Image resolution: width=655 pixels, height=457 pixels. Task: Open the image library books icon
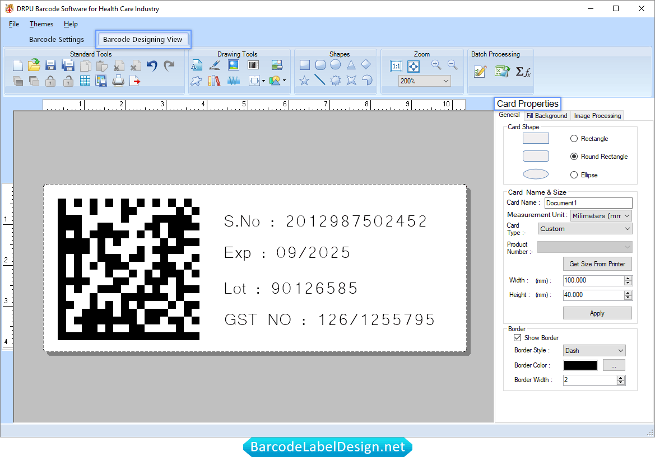214,81
